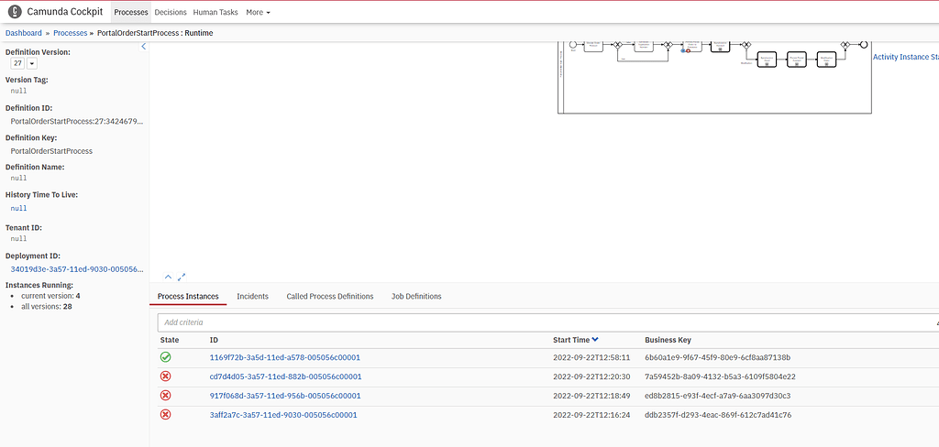Collapse the left definition sidebar
Viewport: 939px width, 447px height.
pos(143,47)
